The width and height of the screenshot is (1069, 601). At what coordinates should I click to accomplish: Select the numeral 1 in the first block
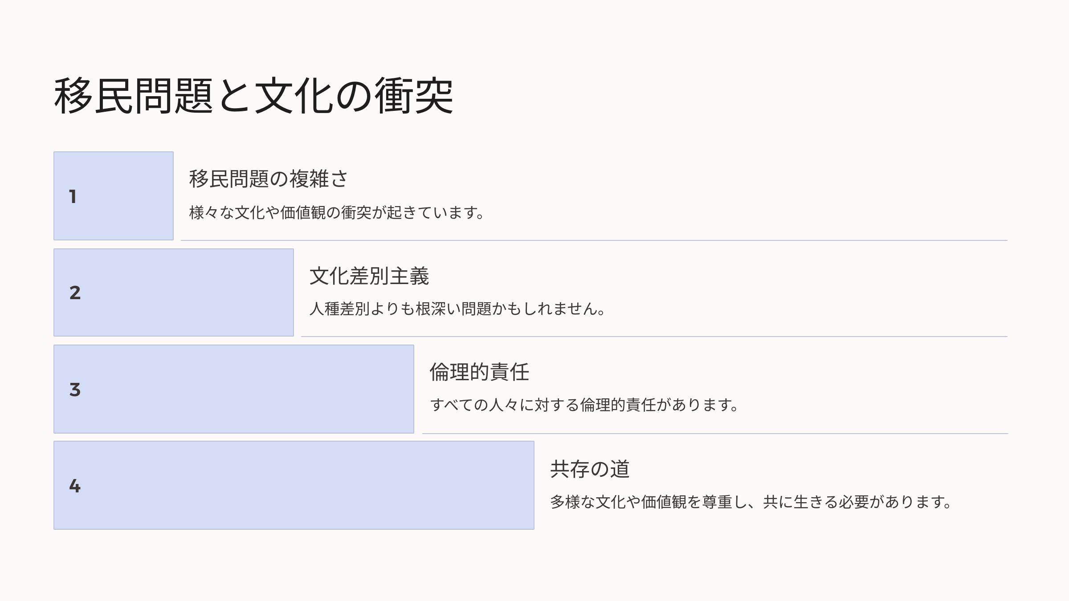[x=73, y=197]
